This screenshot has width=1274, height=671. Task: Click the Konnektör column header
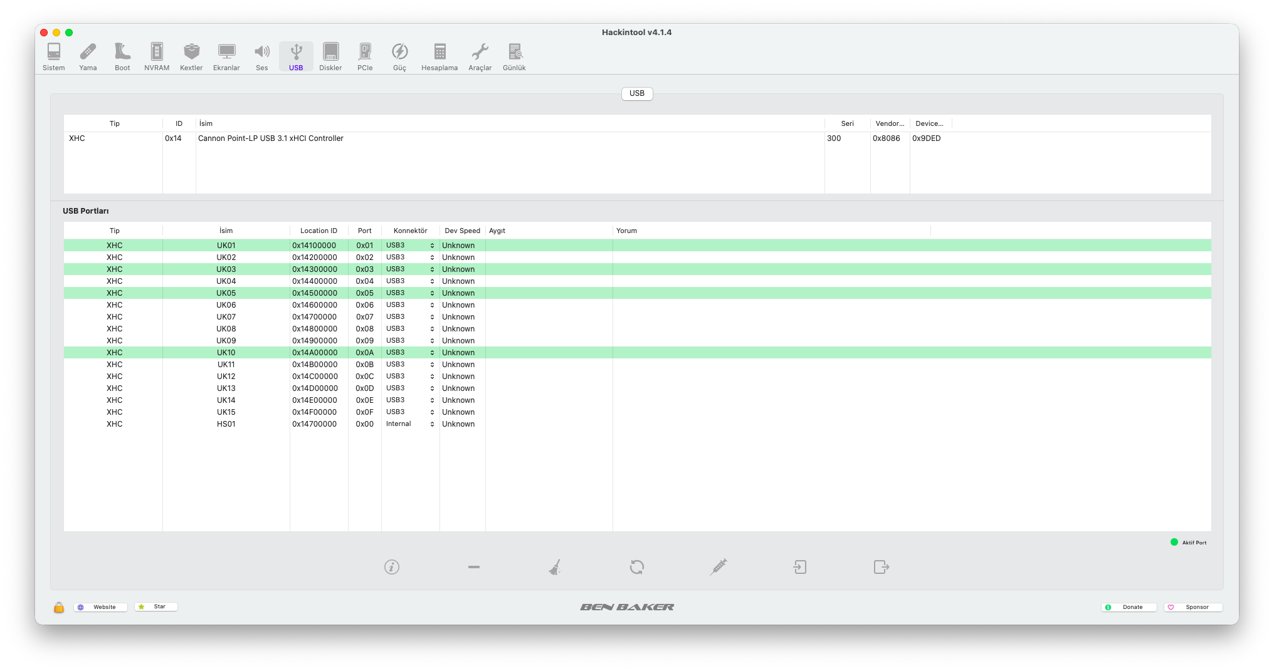[x=411, y=231]
